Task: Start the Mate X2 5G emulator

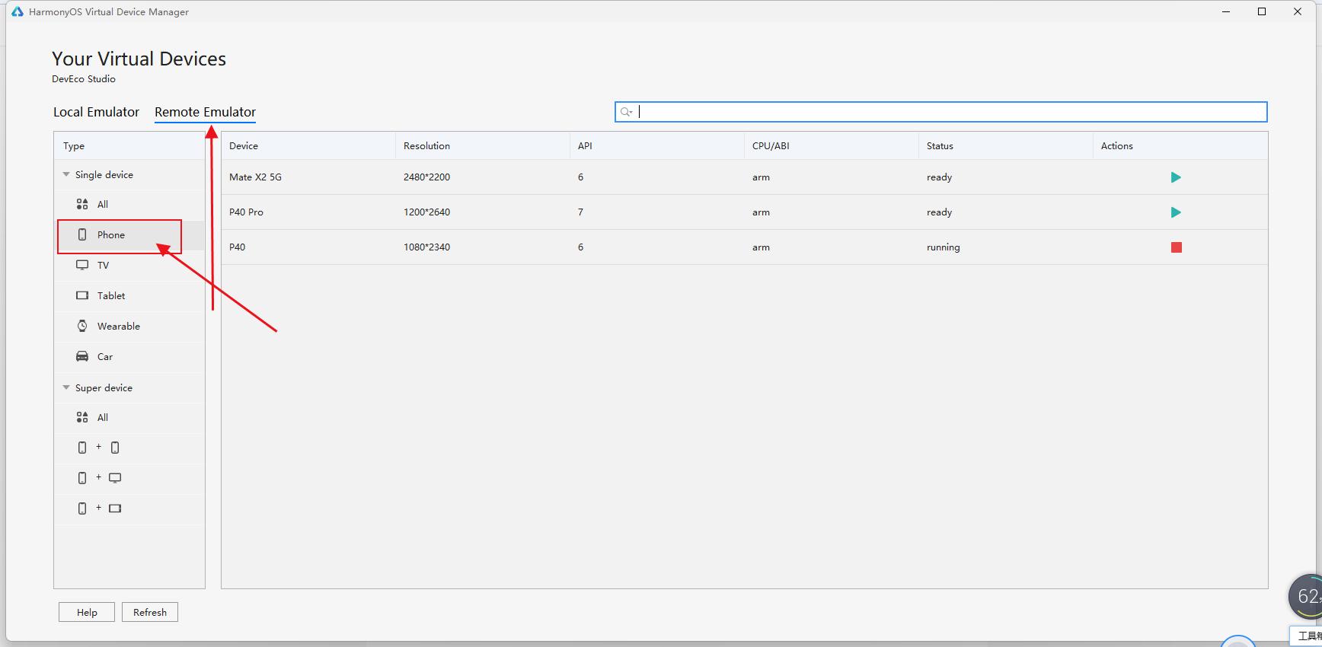Action: click(x=1176, y=177)
